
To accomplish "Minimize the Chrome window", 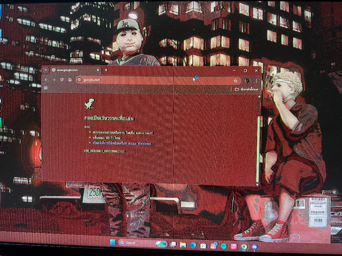I will point(234,71).
